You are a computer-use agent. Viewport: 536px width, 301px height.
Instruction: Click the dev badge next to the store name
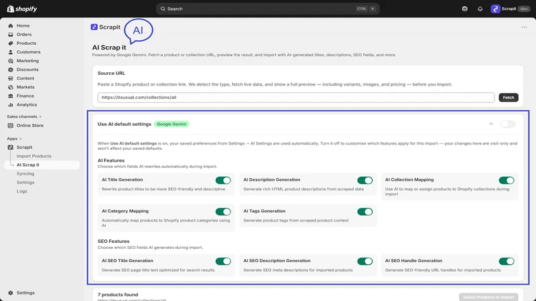(x=524, y=9)
